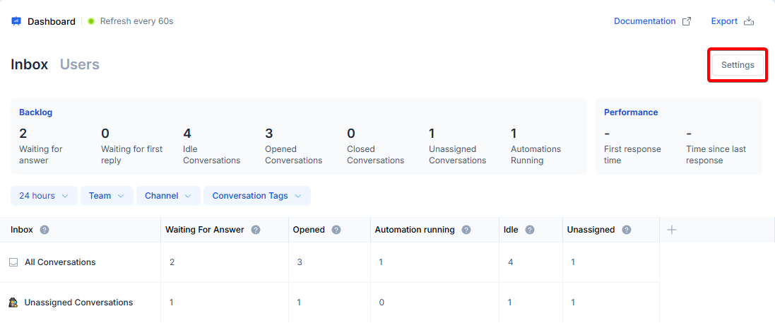Select the All Conversations row
Image resolution: width=775 pixels, height=328 pixels.
(x=60, y=262)
